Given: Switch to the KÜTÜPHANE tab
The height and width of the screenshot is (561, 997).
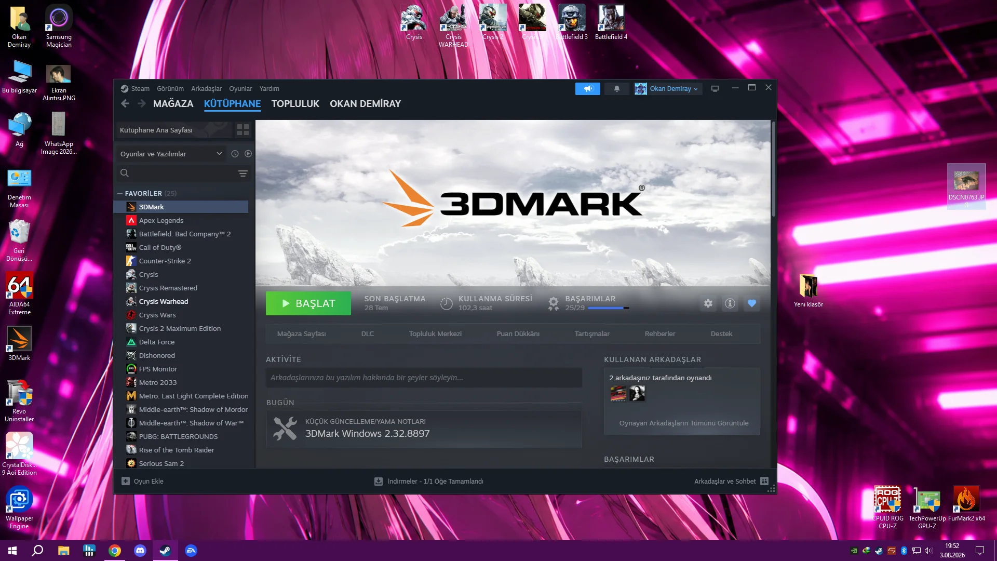Looking at the screenshot, I should [x=232, y=103].
